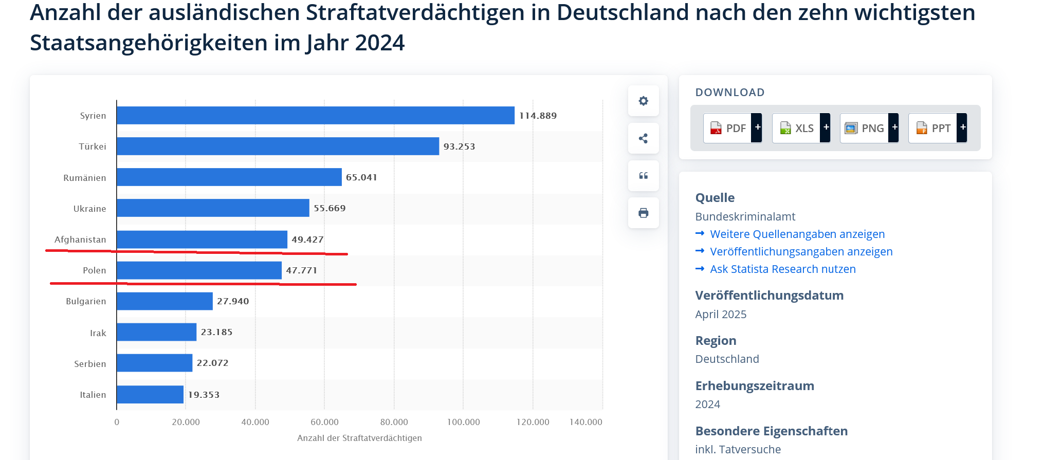Select the 'Veröffentlichungsdatum' heading
The width and height of the screenshot is (1062, 460).
[x=769, y=296]
